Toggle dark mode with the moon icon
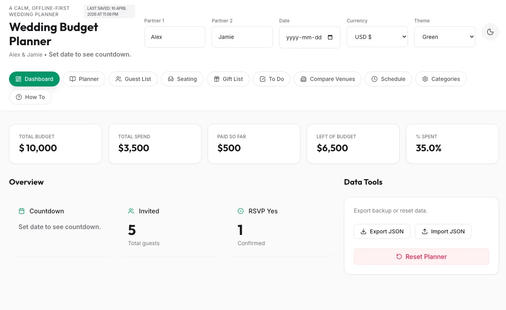 (x=490, y=32)
